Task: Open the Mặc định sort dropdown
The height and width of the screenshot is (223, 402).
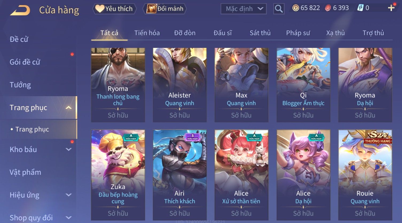Action: pos(244,9)
